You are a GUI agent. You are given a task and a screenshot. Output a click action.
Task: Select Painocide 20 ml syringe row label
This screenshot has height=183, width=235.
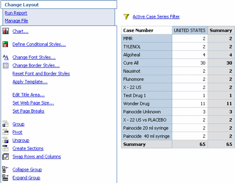click(146, 128)
